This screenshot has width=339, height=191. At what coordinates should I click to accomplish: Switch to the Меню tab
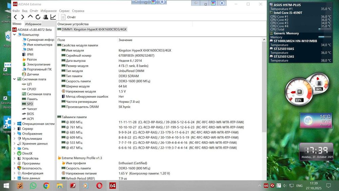tap(17, 24)
